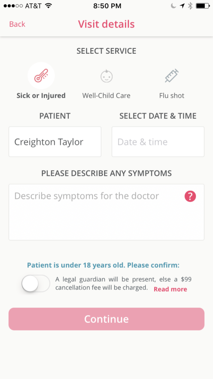Tap the location arrow status icon
The width and height of the screenshot is (213, 379).
(182, 6)
